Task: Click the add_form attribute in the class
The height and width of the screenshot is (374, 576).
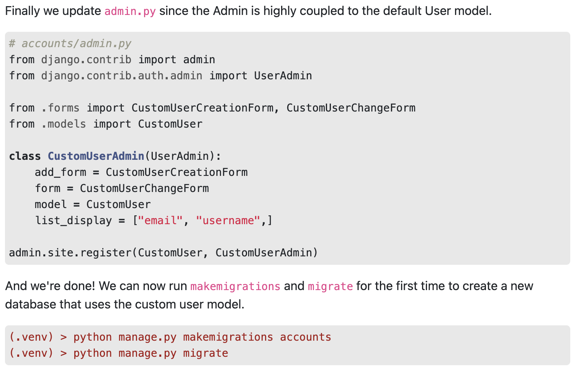Action: [61, 172]
